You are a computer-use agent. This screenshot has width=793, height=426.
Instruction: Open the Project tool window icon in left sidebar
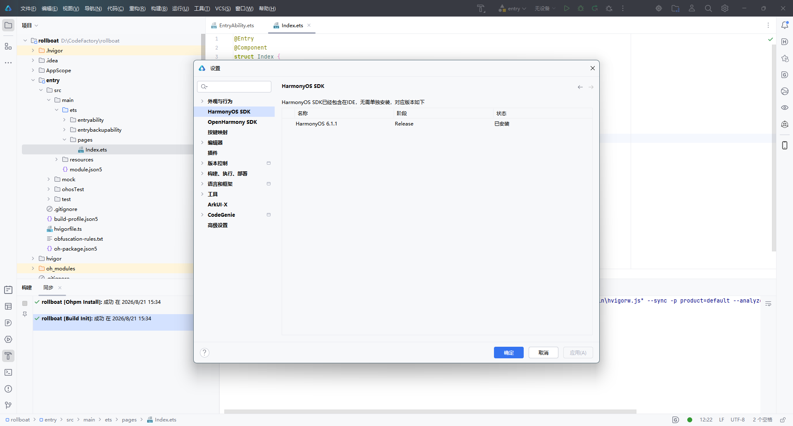8,25
